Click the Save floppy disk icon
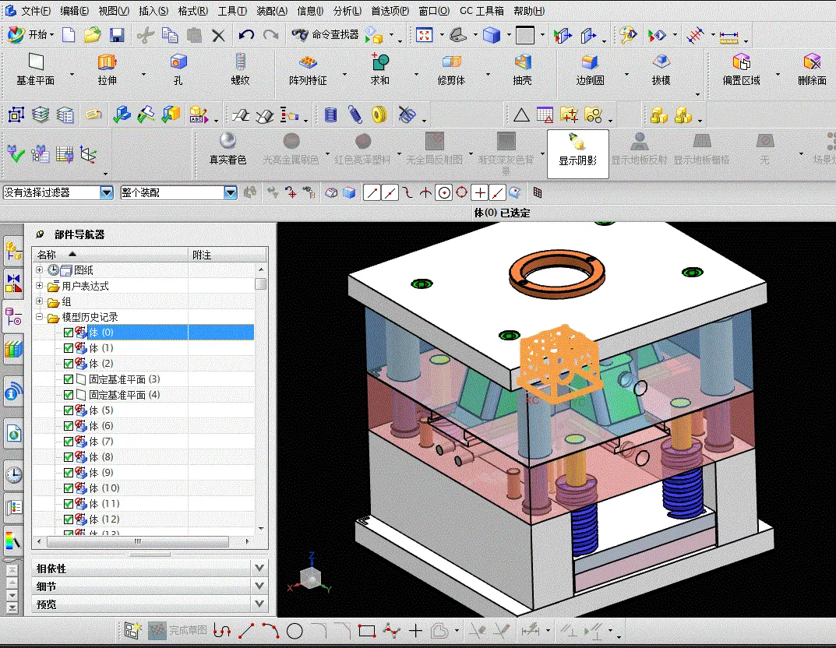Image resolution: width=836 pixels, height=648 pixels. [x=117, y=35]
